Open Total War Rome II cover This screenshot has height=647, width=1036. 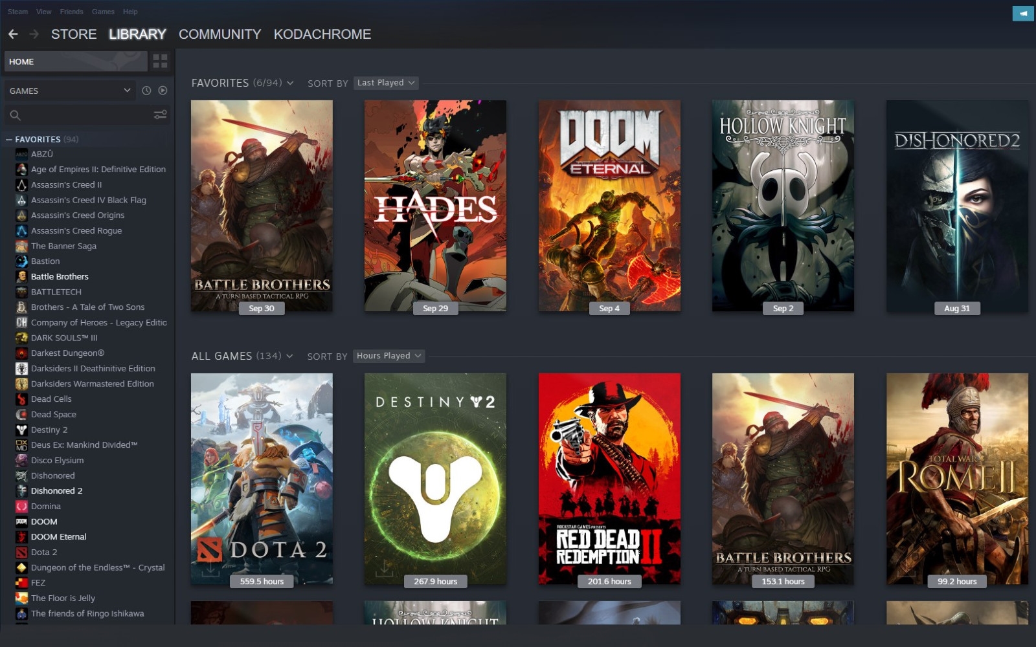point(957,479)
